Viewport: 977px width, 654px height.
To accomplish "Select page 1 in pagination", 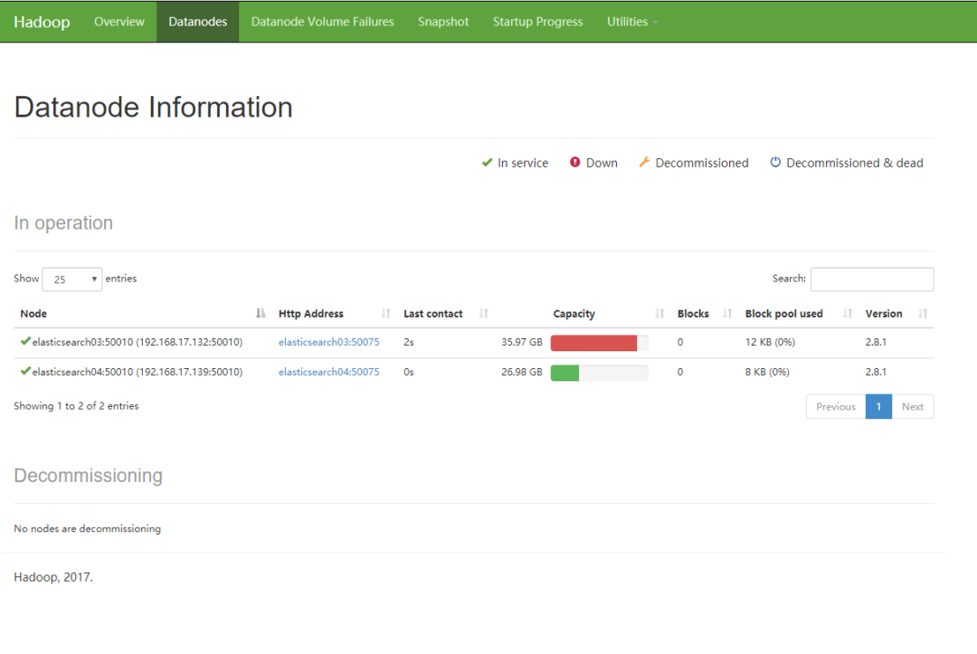I will [878, 407].
